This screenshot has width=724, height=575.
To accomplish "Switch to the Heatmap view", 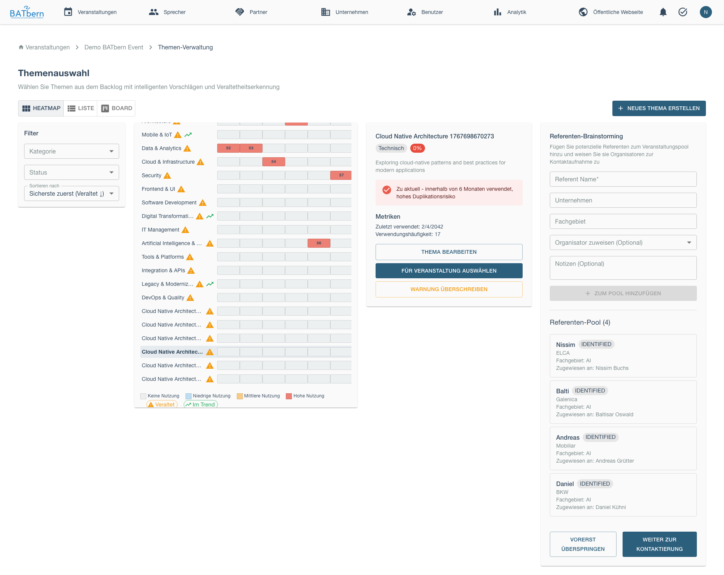I will pos(41,108).
